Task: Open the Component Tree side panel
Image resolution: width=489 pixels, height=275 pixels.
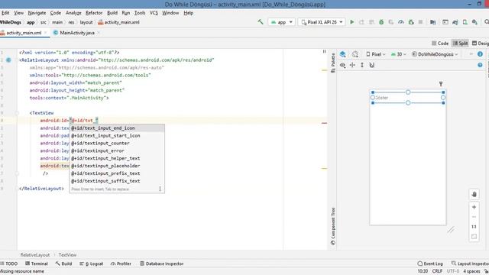Action: pyautogui.click(x=333, y=226)
